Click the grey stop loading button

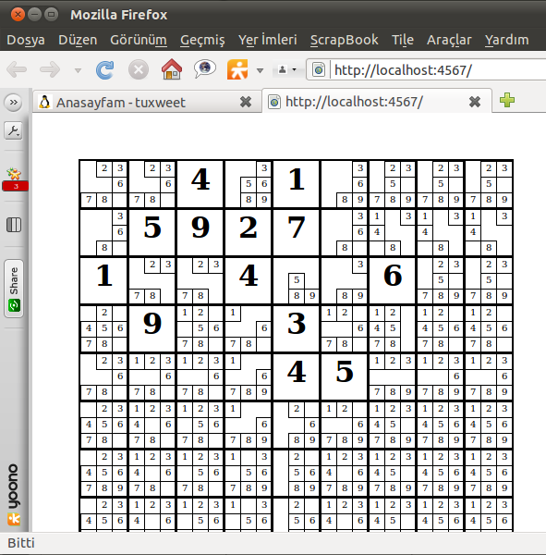coord(139,69)
